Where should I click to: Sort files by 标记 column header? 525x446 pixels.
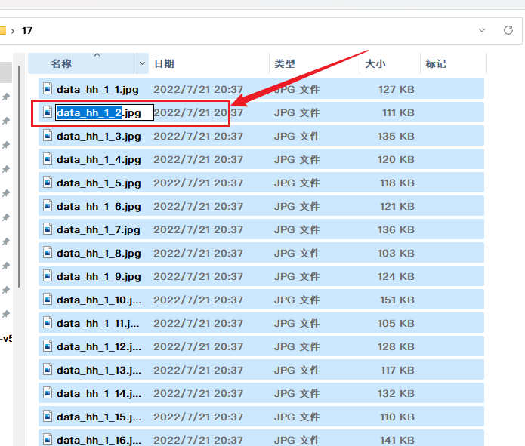coord(436,63)
